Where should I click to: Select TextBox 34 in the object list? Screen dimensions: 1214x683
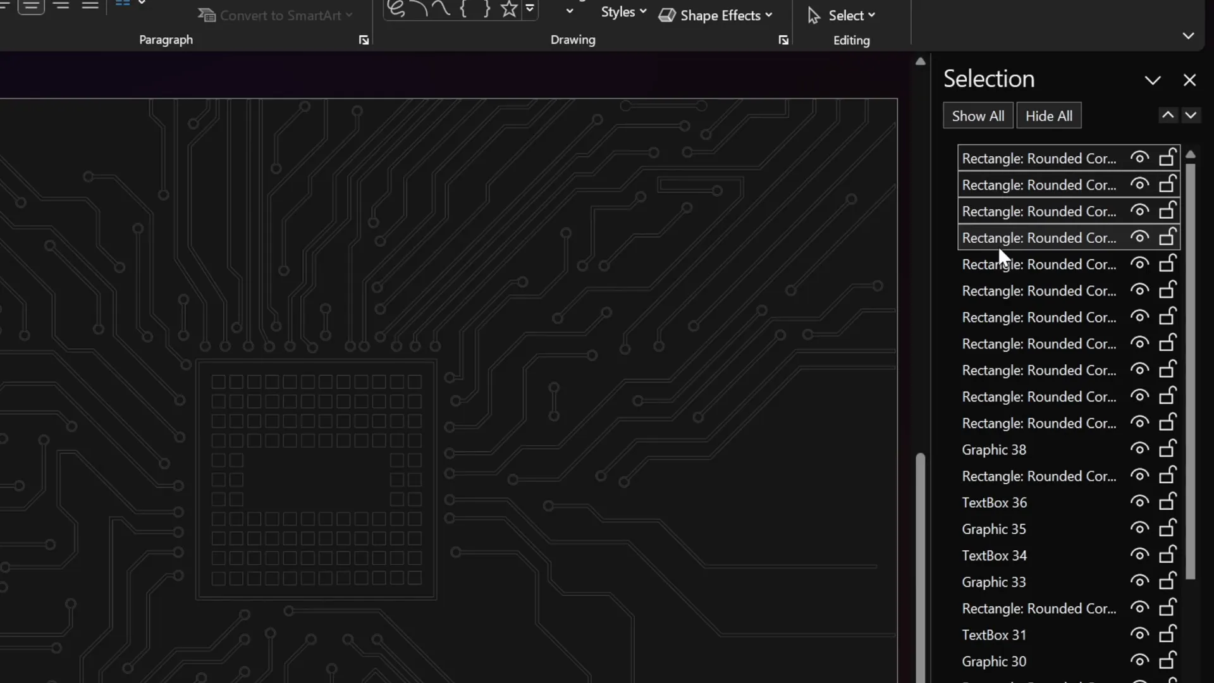(x=995, y=556)
